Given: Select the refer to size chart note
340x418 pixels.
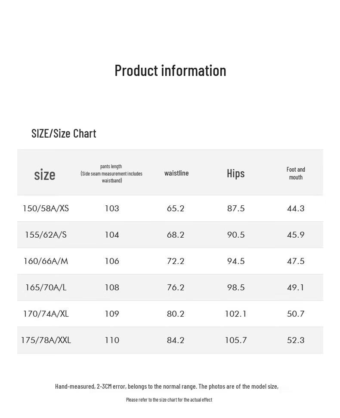Looking at the screenshot, I should click(x=169, y=400).
